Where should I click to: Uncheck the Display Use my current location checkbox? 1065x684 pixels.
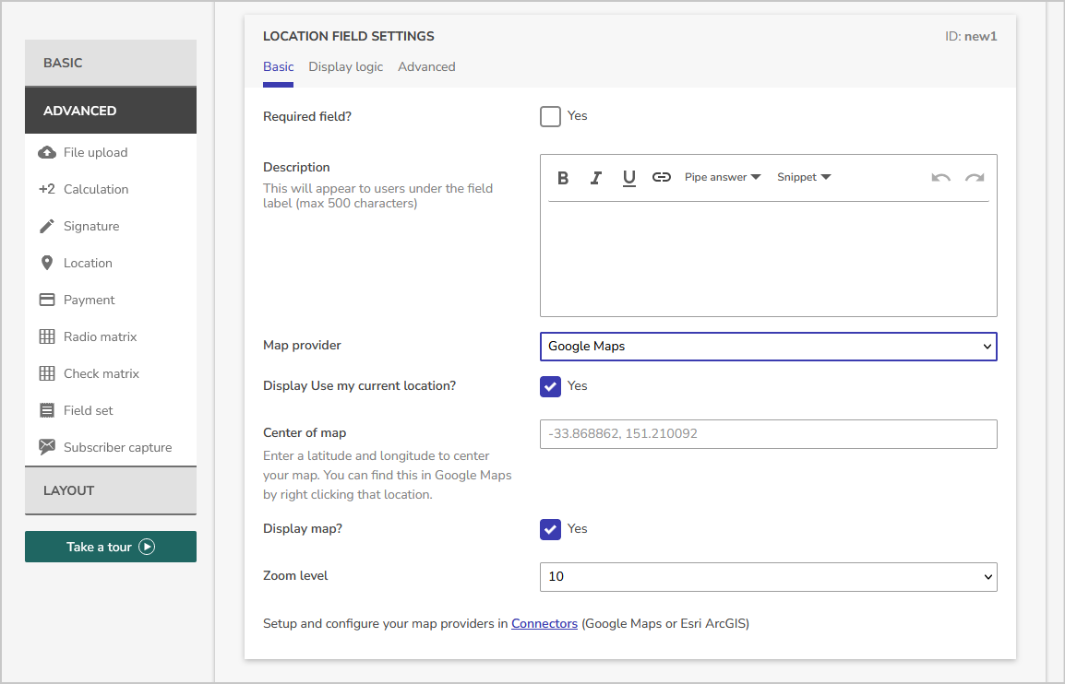click(550, 387)
